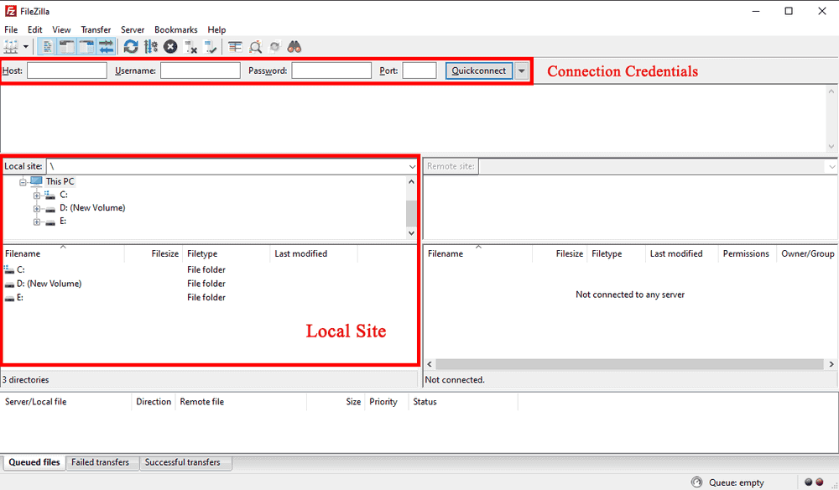
Task: Search for files with binoculars icon
Action: (x=294, y=47)
